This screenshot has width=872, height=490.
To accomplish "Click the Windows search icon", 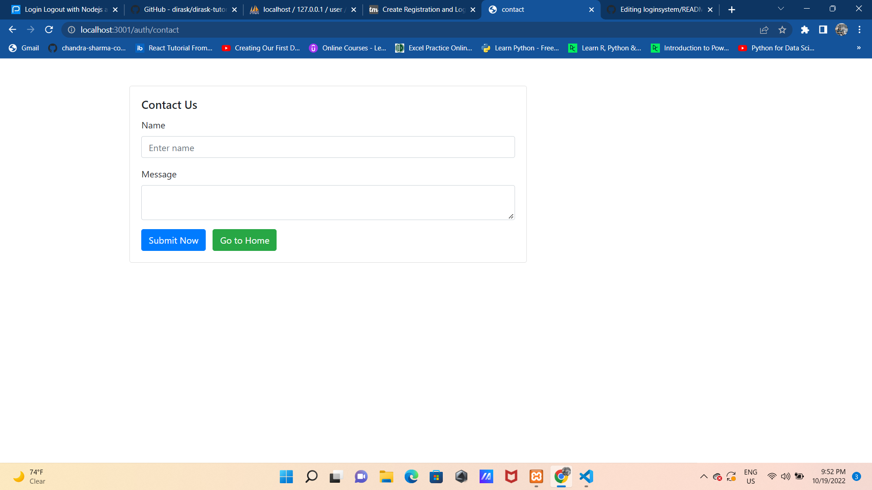I will pos(312,476).
